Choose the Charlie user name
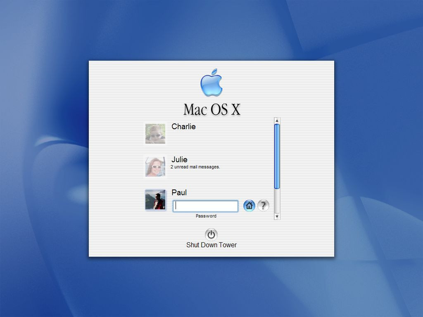This screenshot has width=423, height=317. tap(183, 126)
